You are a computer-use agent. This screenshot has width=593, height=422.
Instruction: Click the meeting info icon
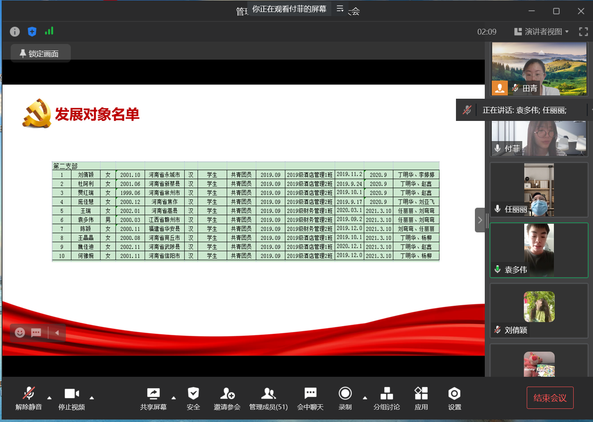pos(15,32)
